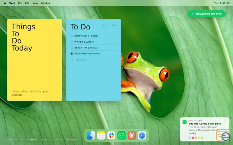The height and width of the screenshot is (145, 233).
Task: Pick the green swatch in the notification
Action: pos(202,138)
